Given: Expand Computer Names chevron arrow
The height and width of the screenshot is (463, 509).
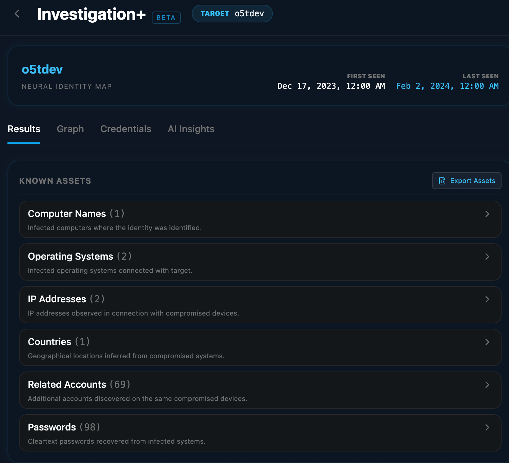Looking at the screenshot, I should point(487,214).
